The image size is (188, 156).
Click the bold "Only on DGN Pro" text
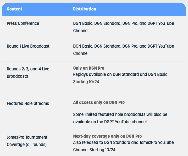89,68
